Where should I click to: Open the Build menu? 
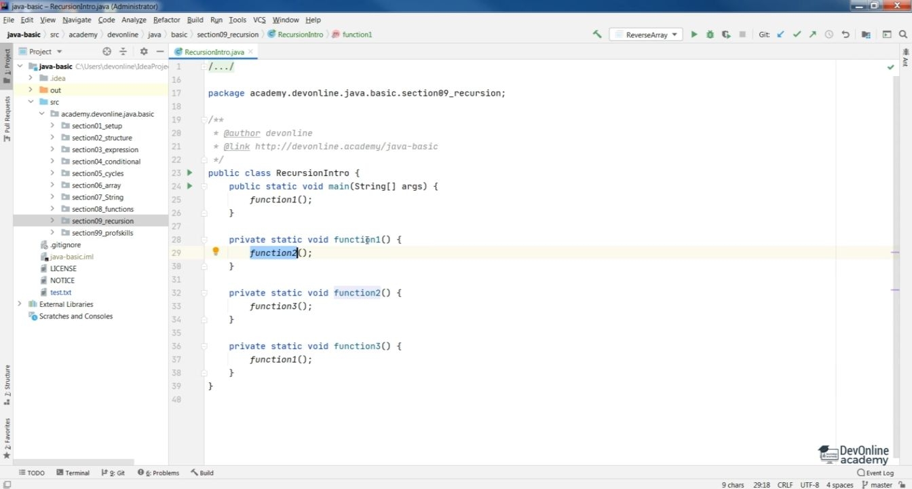195,20
